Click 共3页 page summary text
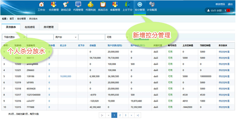The width and height of the screenshot is (236, 126). tap(24, 114)
